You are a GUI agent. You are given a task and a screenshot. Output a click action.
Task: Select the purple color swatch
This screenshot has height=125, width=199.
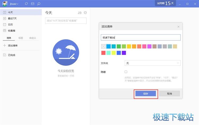tap(124, 53)
